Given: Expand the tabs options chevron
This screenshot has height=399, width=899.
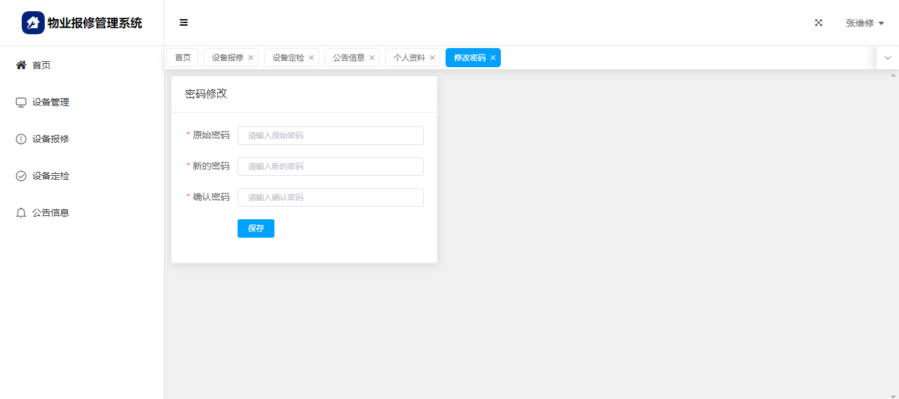Looking at the screenshot, I should click(x=888, y=58).
